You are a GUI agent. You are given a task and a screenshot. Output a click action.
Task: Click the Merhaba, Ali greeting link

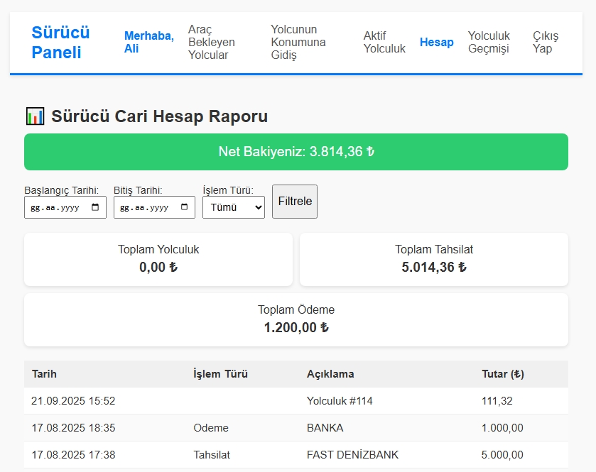(x=149, y=42)
